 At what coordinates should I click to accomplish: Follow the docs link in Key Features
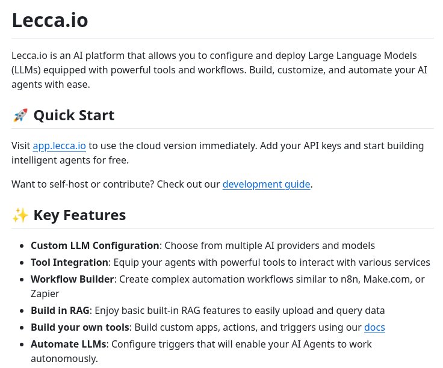(374, 328)
